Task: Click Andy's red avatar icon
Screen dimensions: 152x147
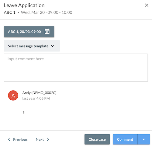Action: point(13,95)
